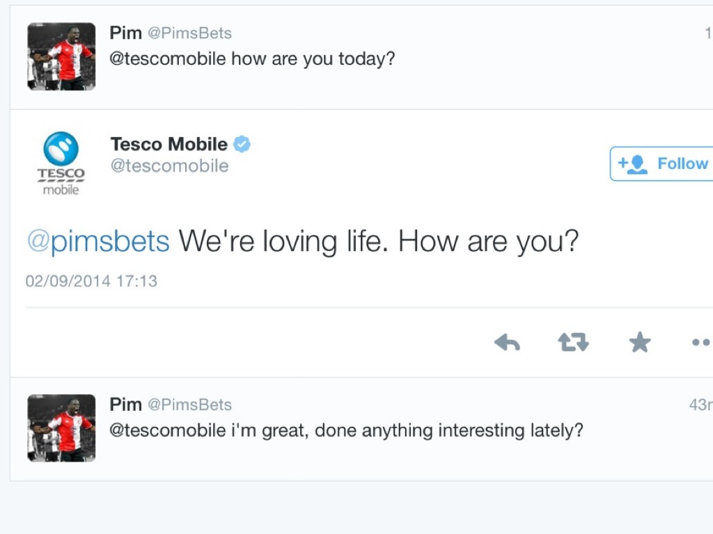Click the @tescomobile handle under Tesco Mobile
This screenshot has width=713, height=534.
169,166
